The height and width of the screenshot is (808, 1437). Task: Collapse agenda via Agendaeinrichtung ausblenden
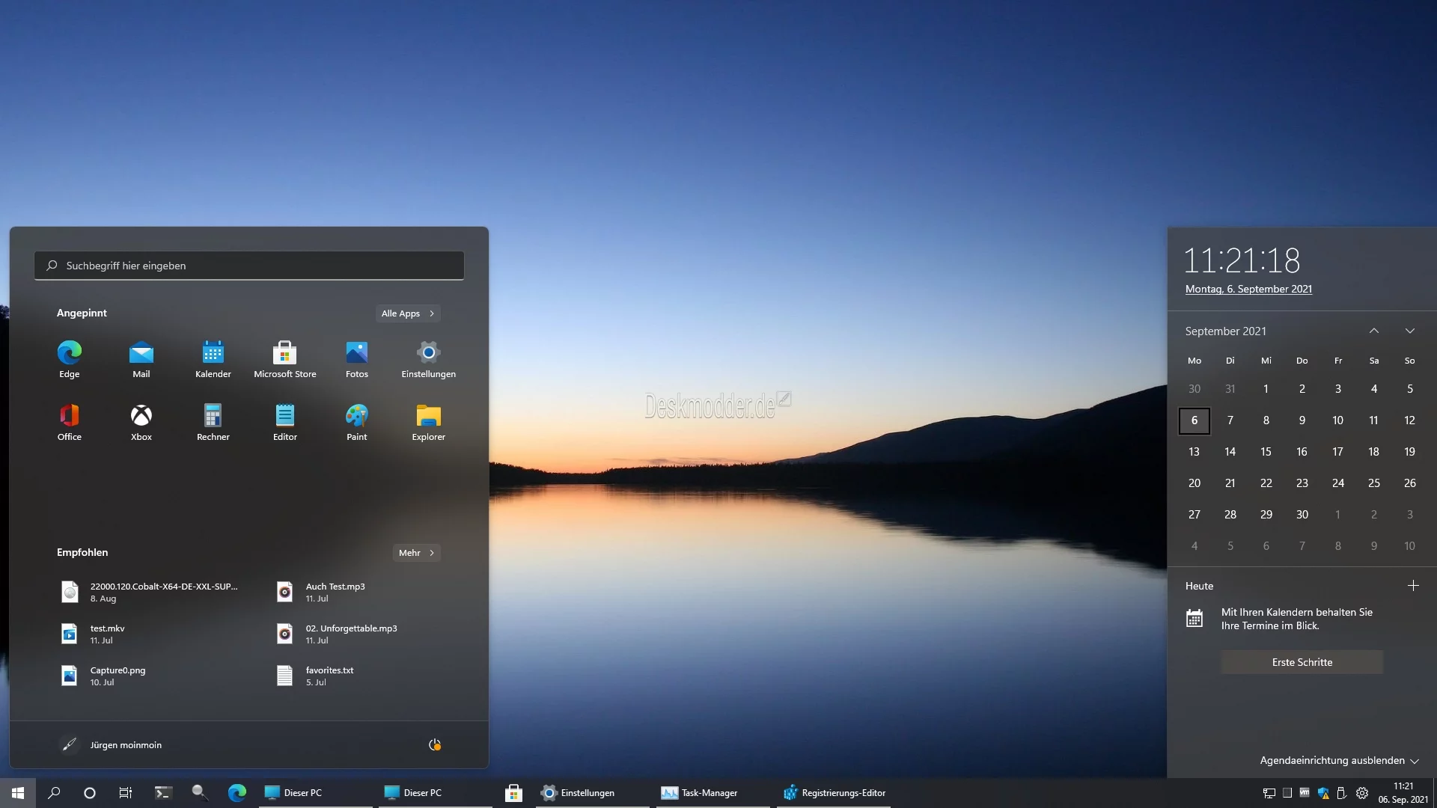click(x=1338, y=760)
